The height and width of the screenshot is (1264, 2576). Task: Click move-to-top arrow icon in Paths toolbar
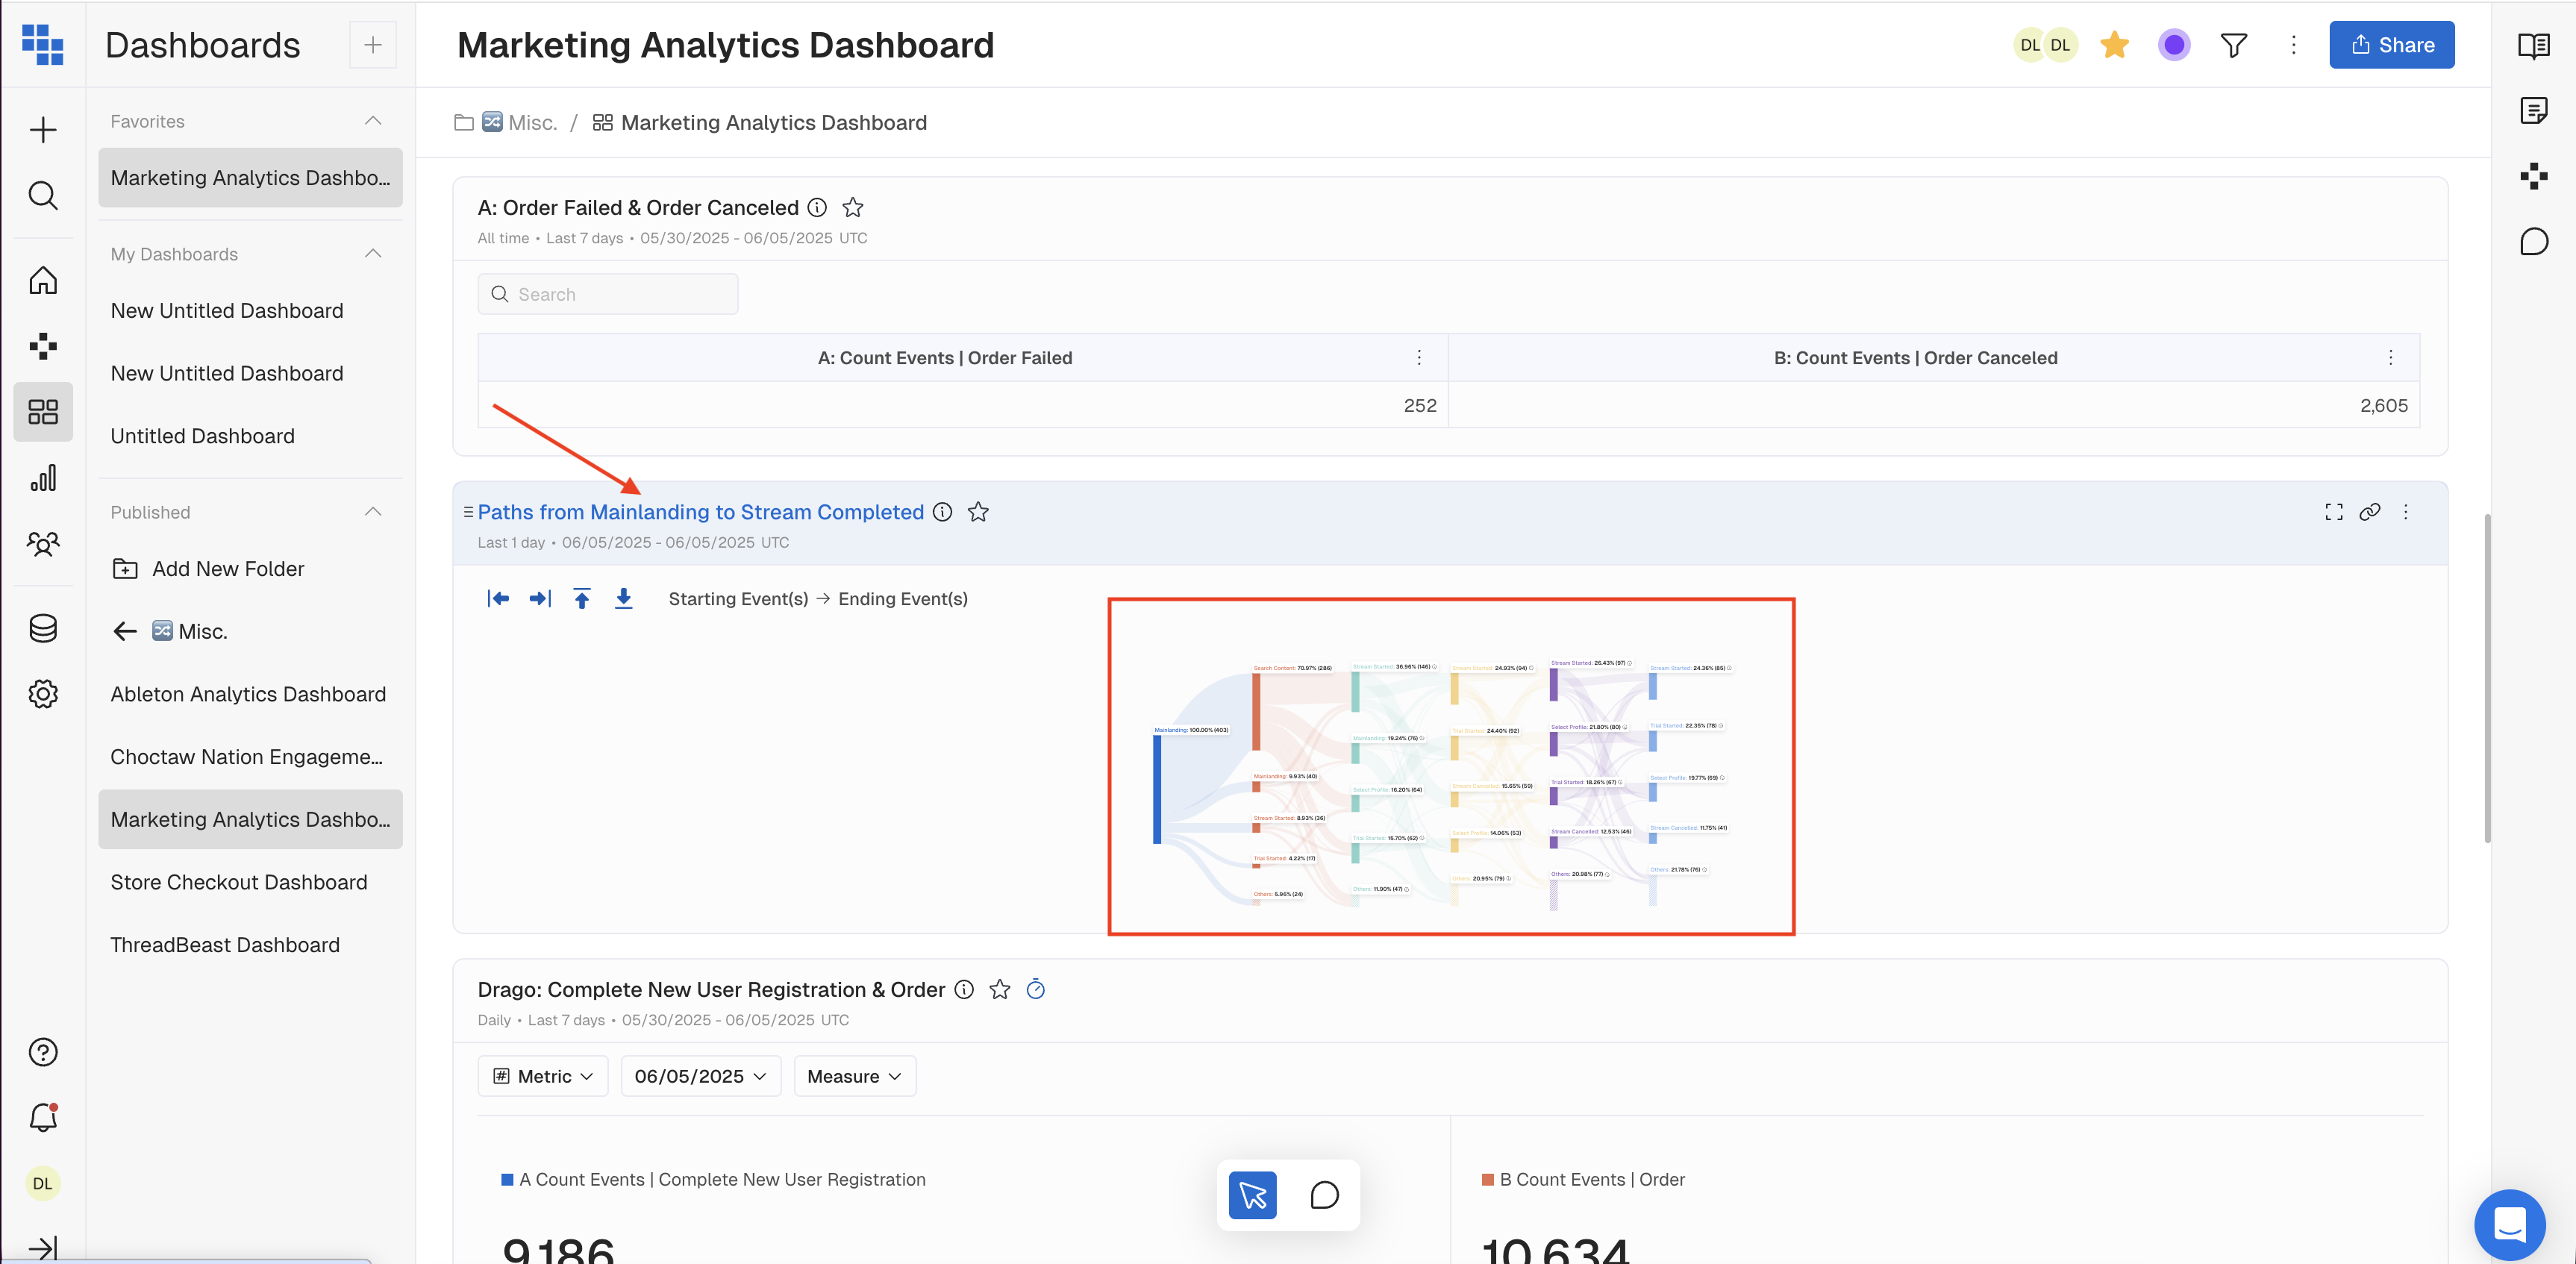click(582, 598)
